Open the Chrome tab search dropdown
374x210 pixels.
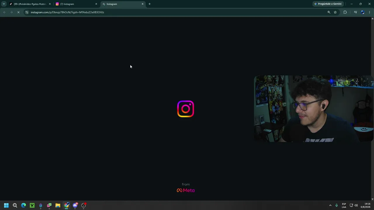pos(4,4)
